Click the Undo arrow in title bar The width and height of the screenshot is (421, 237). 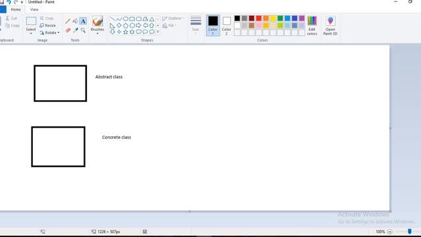tap(9, 2)
